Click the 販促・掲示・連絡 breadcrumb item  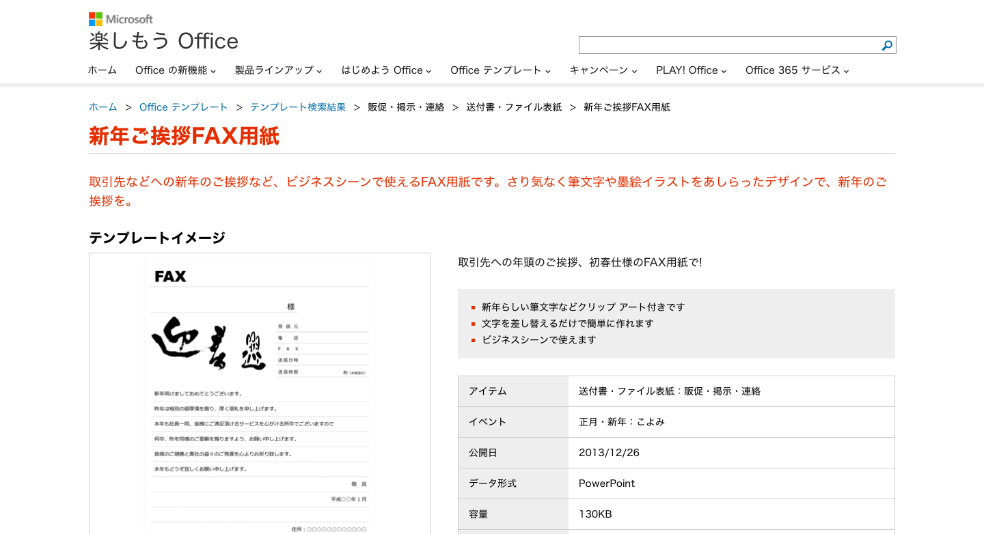pos(406,107)
